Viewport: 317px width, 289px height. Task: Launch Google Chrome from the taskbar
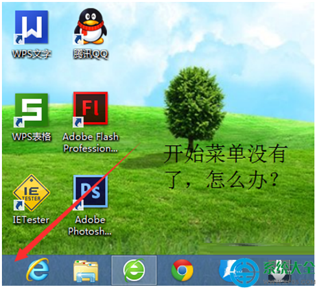182,270
